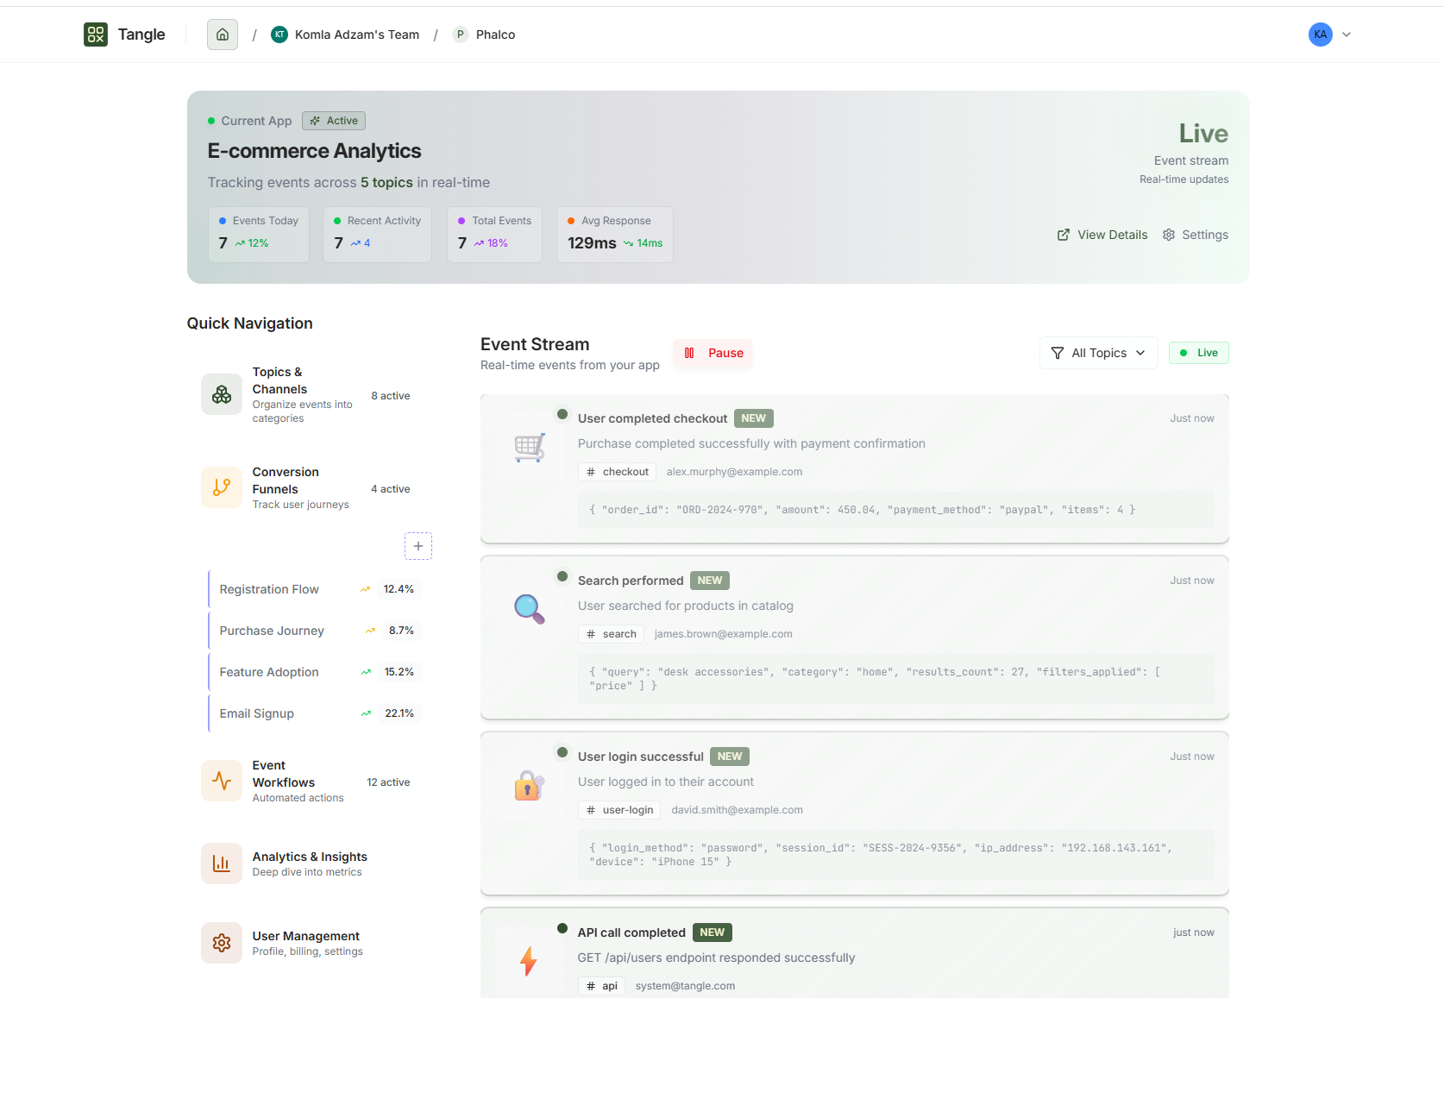Click the Event Workflows pulse icon

pos(222,781)
